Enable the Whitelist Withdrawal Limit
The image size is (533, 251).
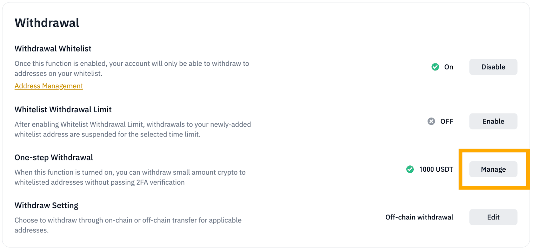(x=493, y=122)
